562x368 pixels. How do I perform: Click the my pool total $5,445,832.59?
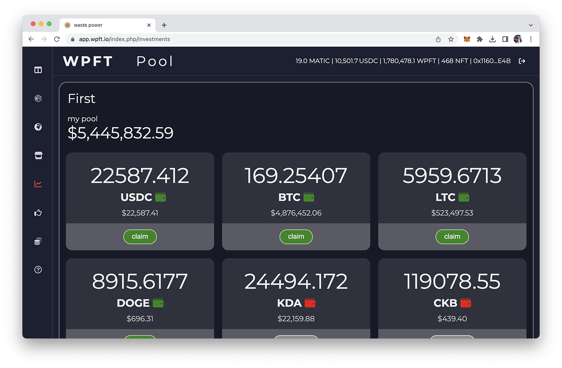click(121, 133)
